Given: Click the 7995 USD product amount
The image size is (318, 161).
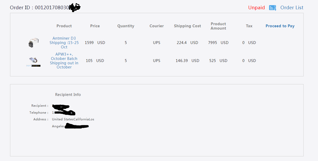Looking at the screenshot, I should tap(218, 43).
